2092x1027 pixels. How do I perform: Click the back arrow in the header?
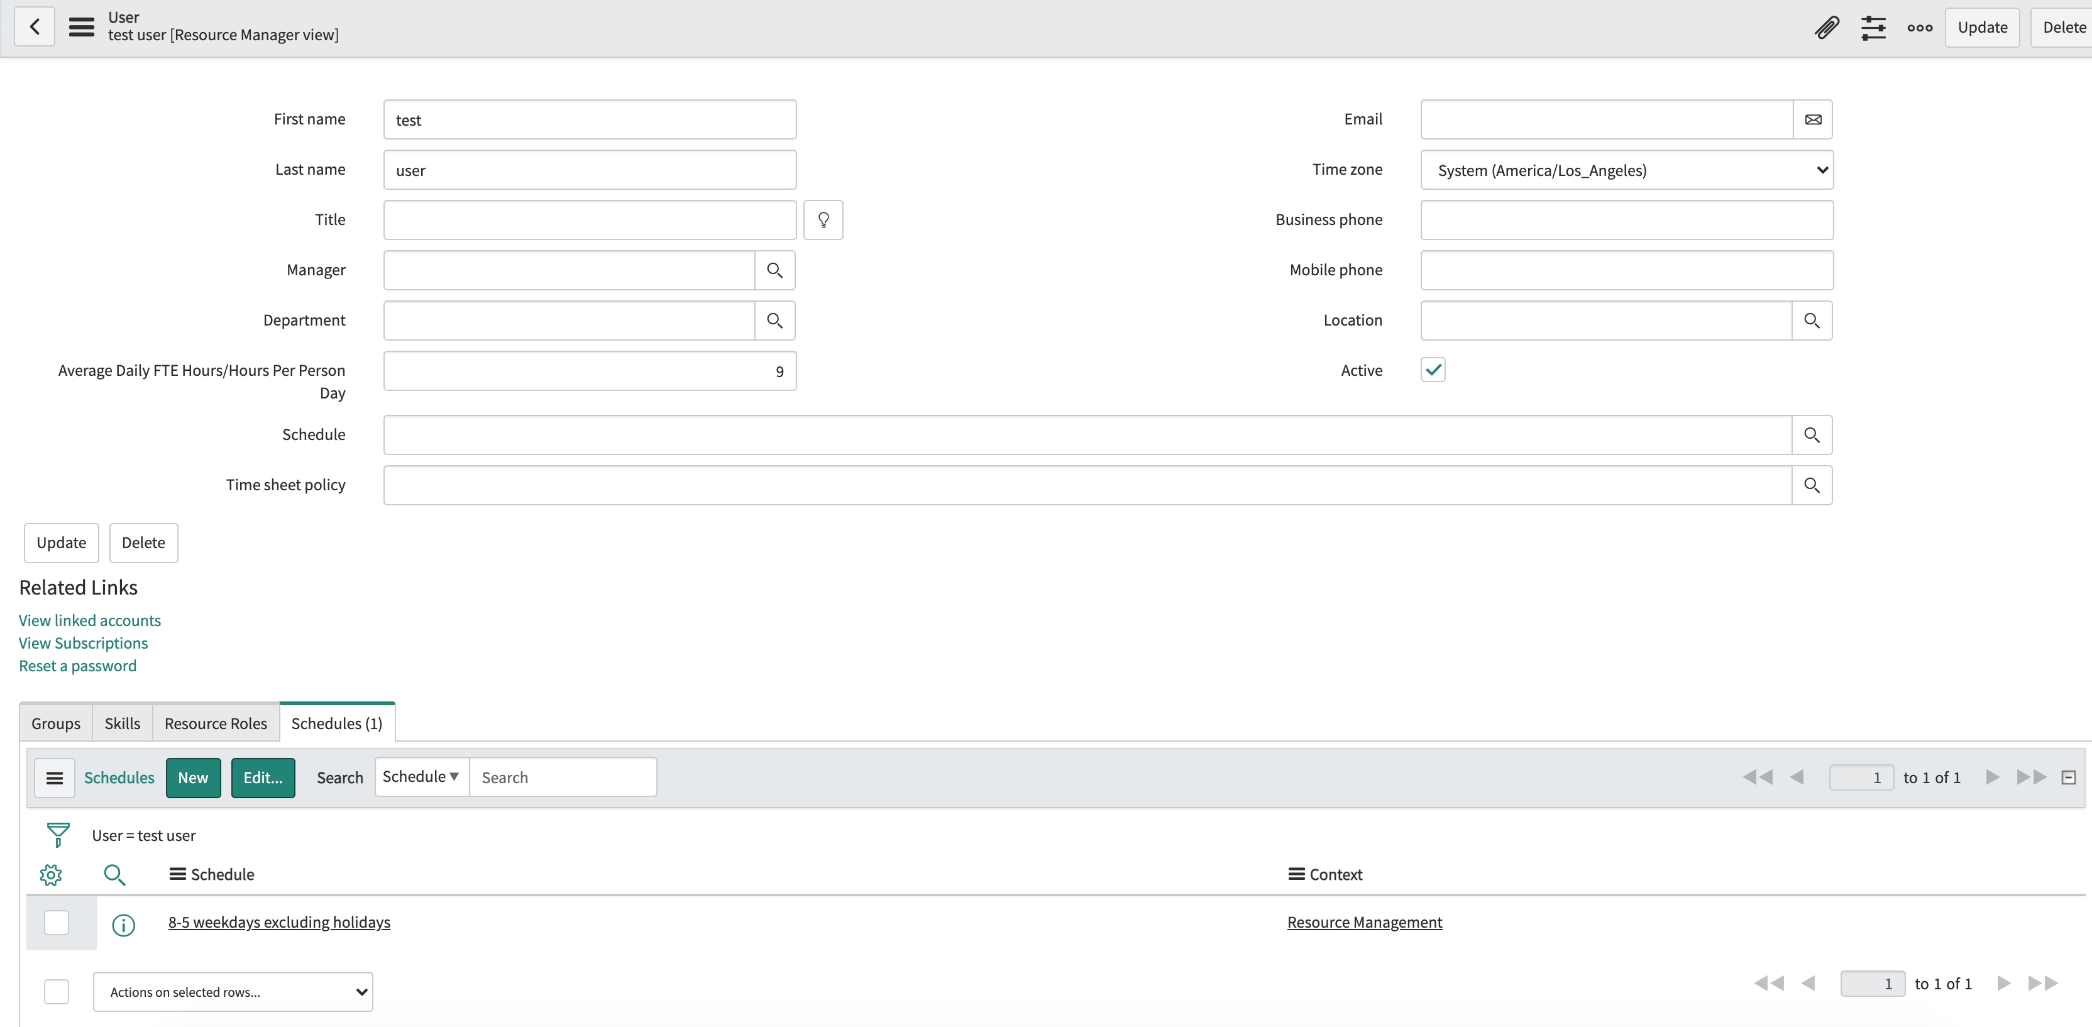point(34,27)
